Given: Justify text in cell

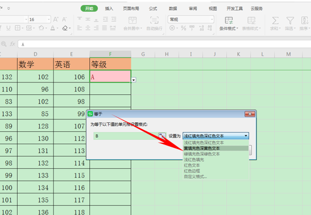Looking at the screenshot, I should pos(105,28).
